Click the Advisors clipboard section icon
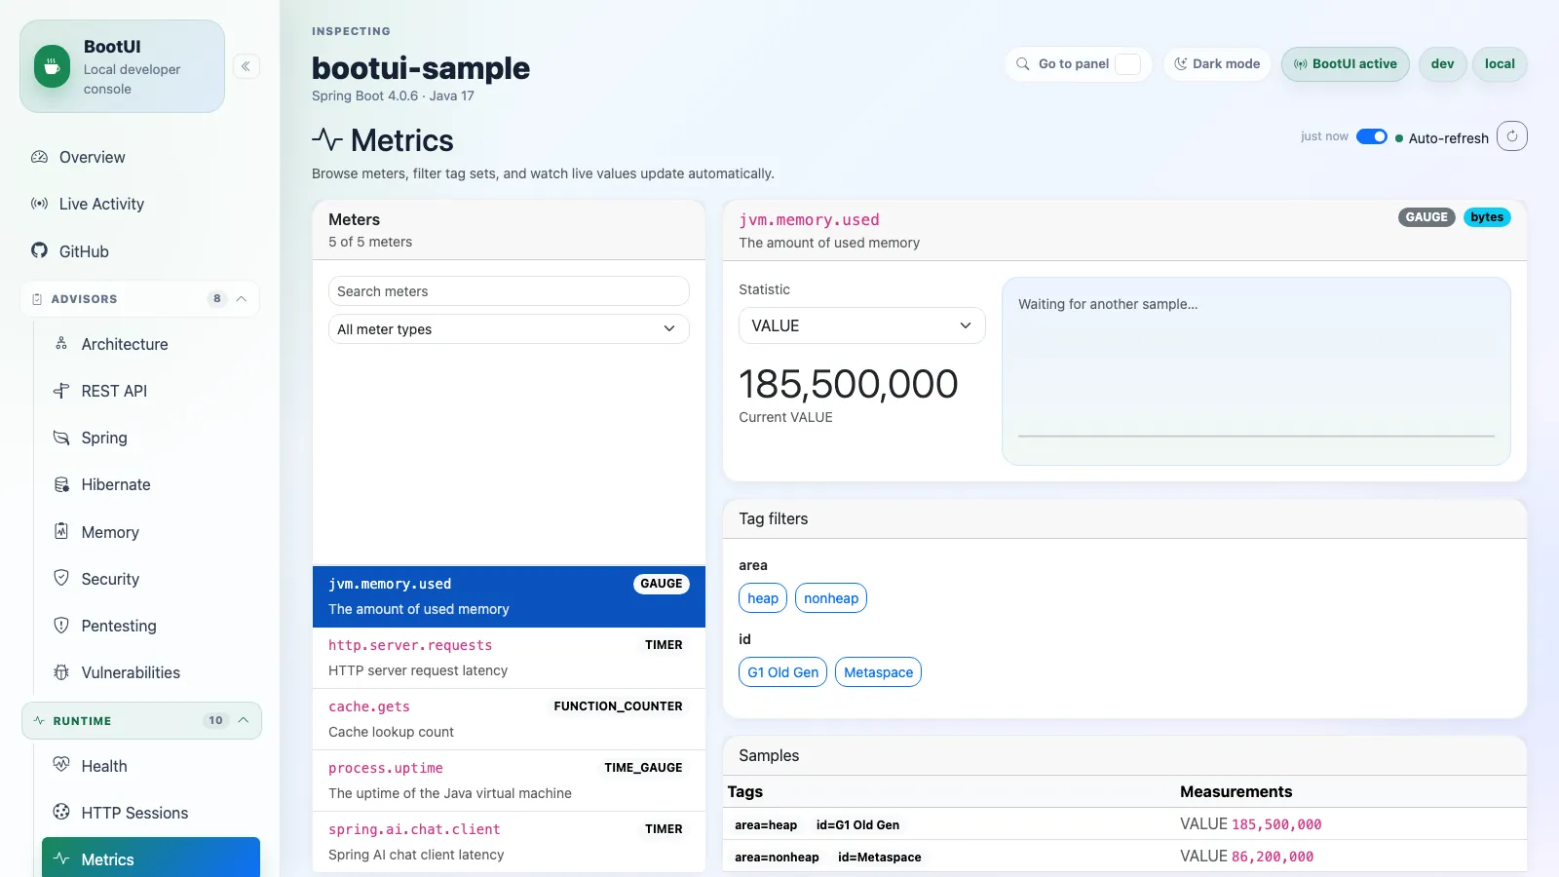1559x877 pixels. (x=37, y=299)
